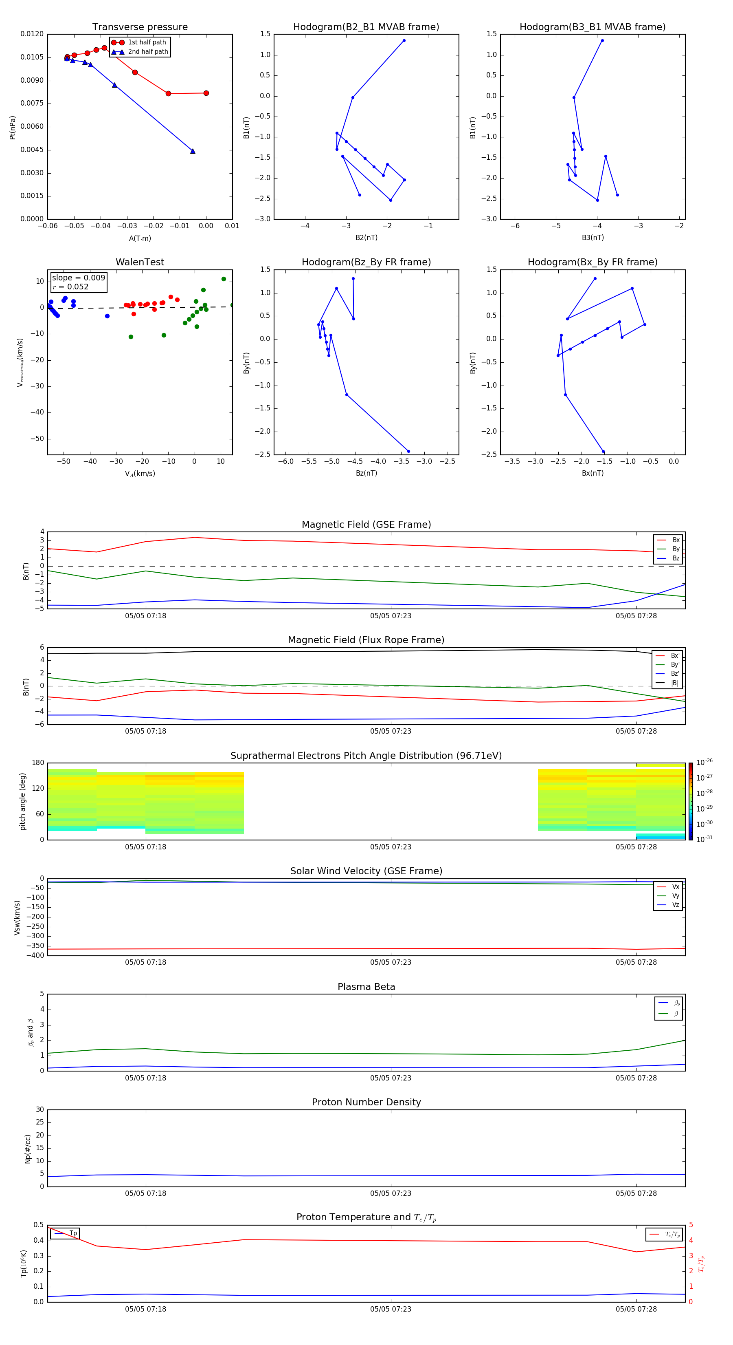Click '05/05 07:23' under the GSE magnetic field plot

391,615
